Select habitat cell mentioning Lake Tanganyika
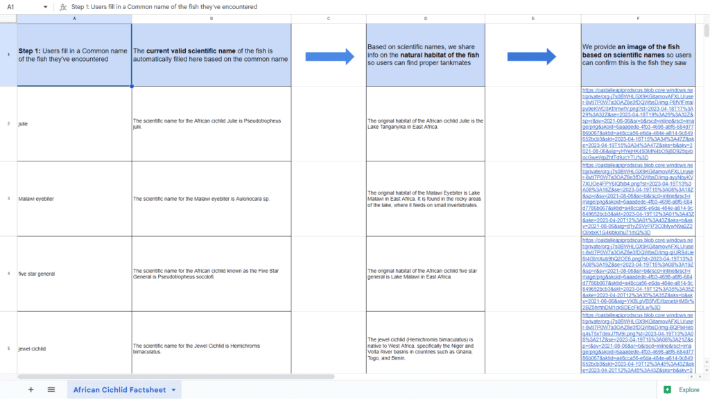 (x=426, y=123)
